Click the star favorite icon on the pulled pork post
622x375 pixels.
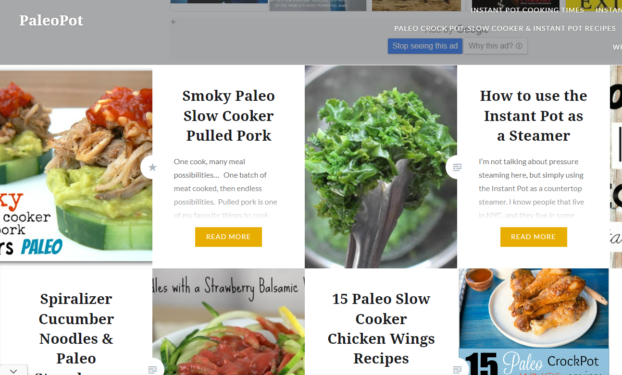point(152,167)
